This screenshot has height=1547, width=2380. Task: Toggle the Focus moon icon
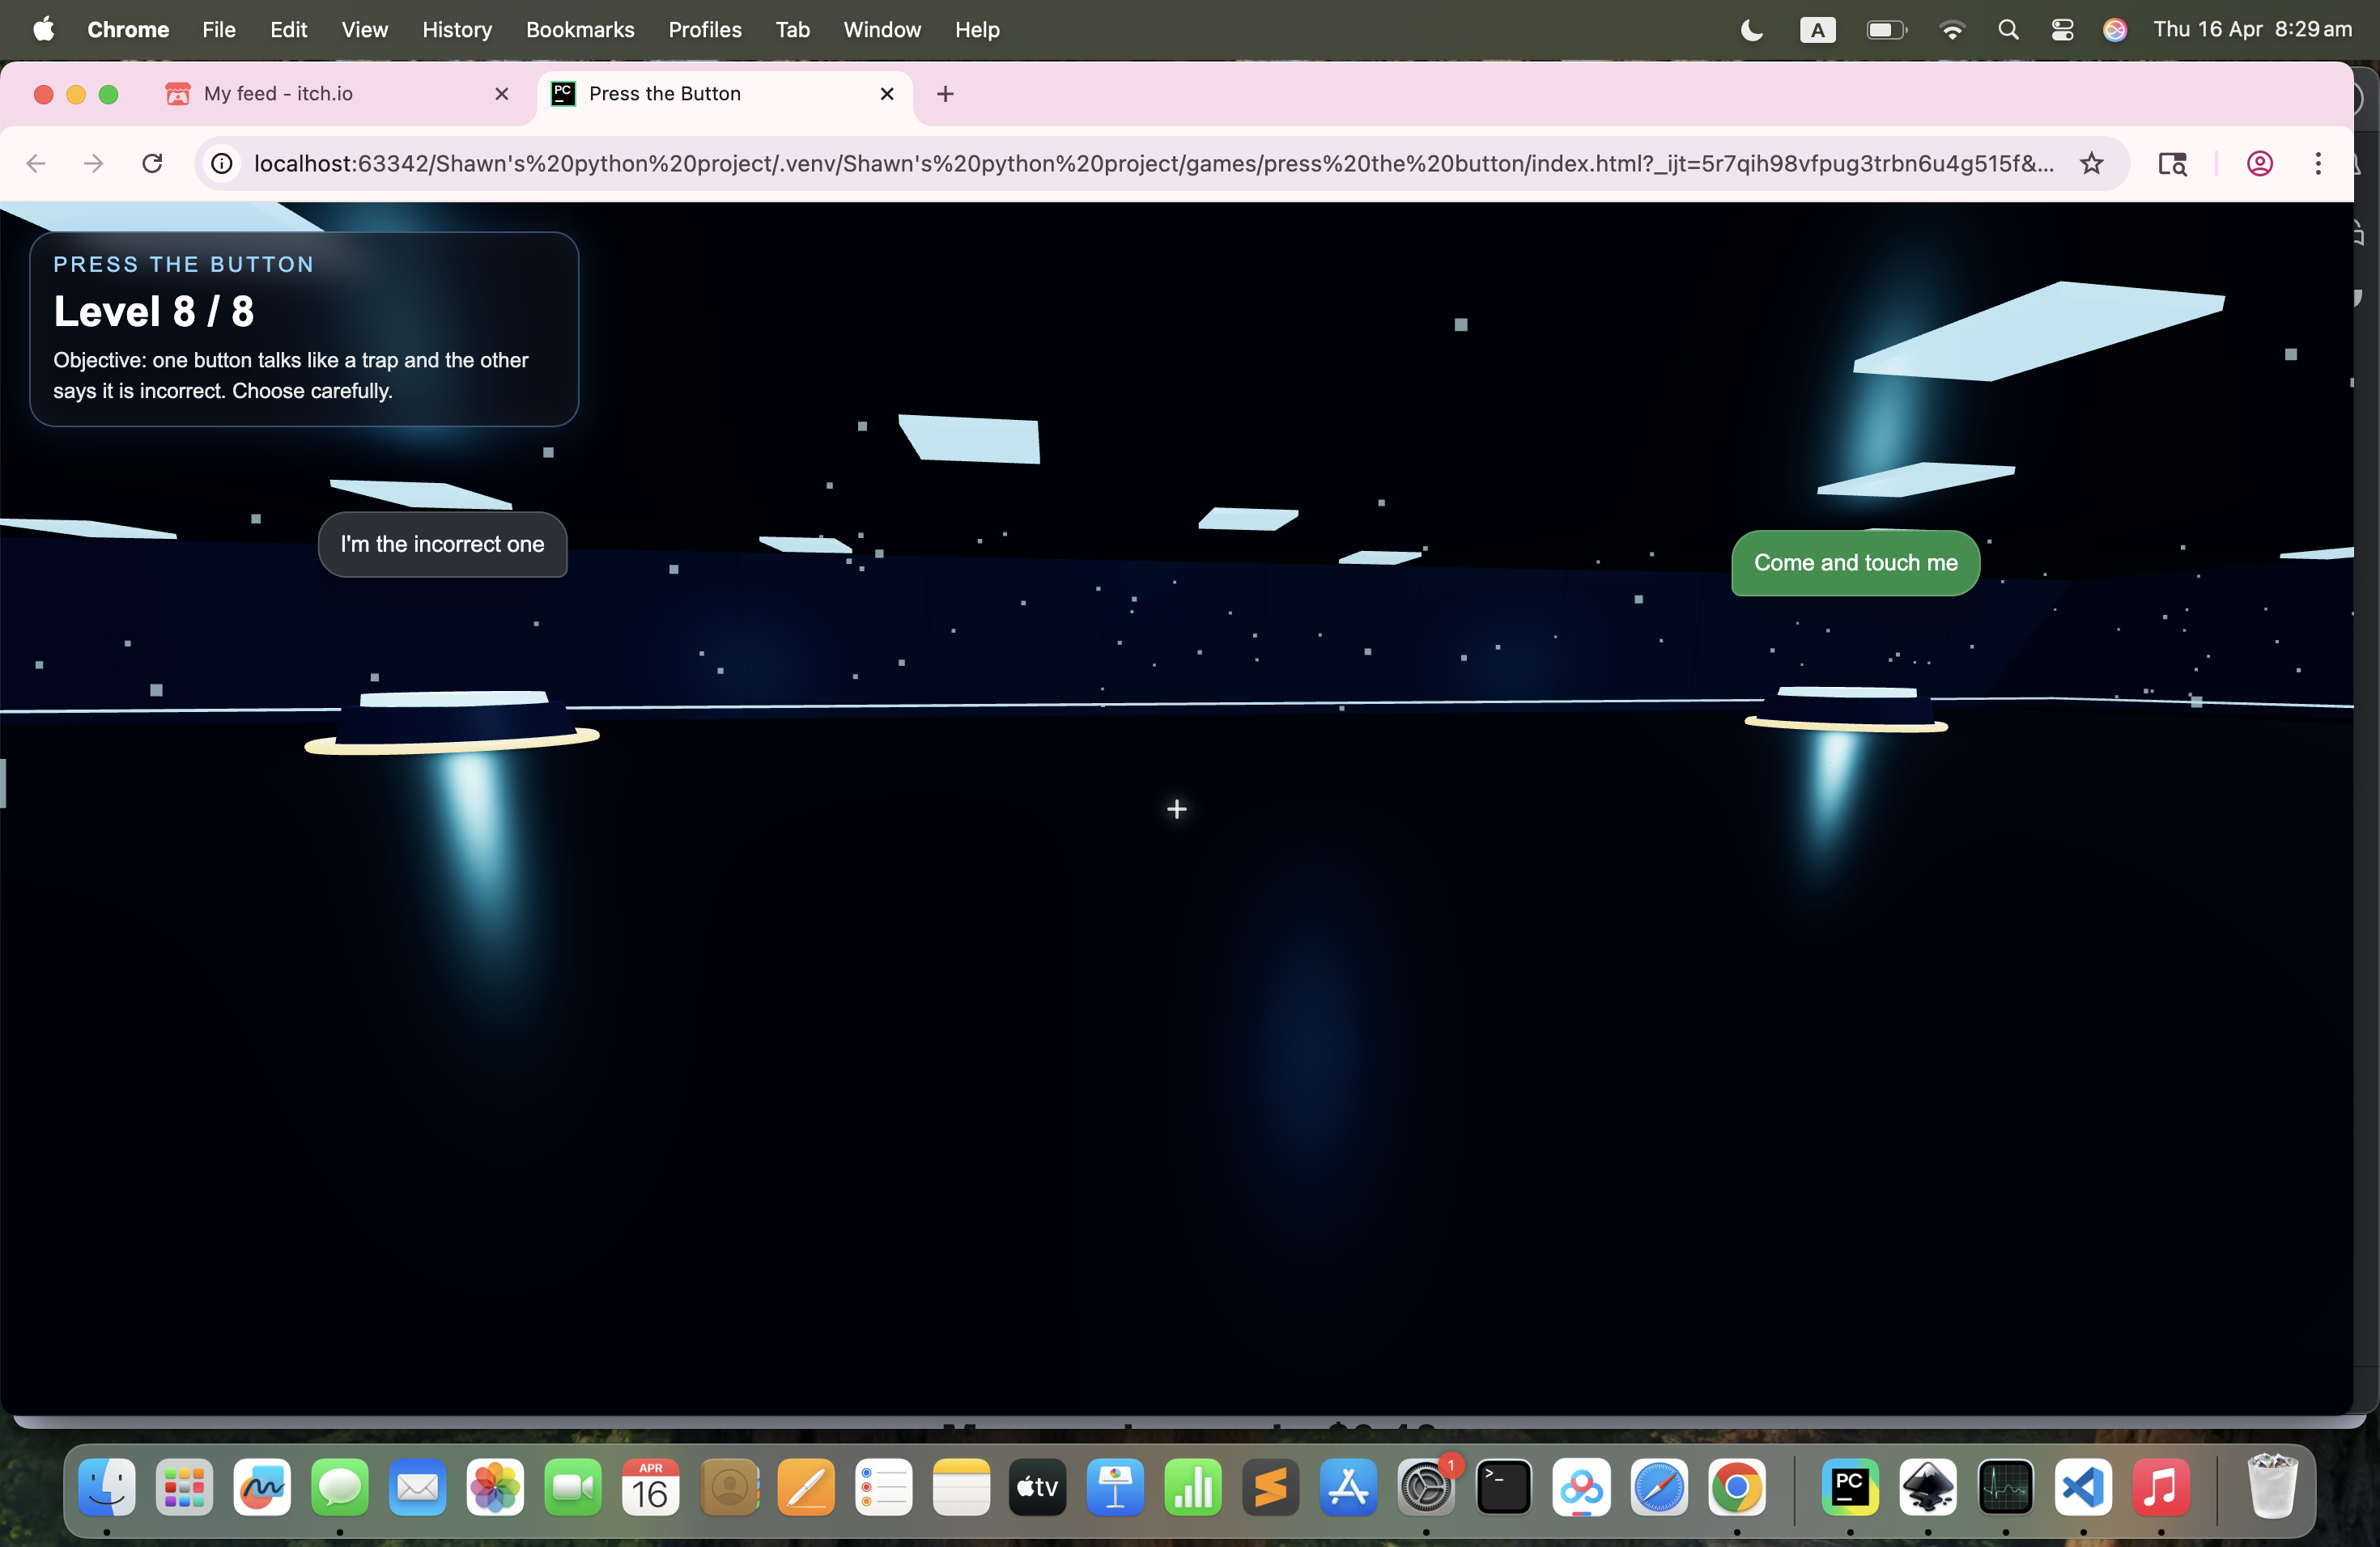[x=1751, y=30]
